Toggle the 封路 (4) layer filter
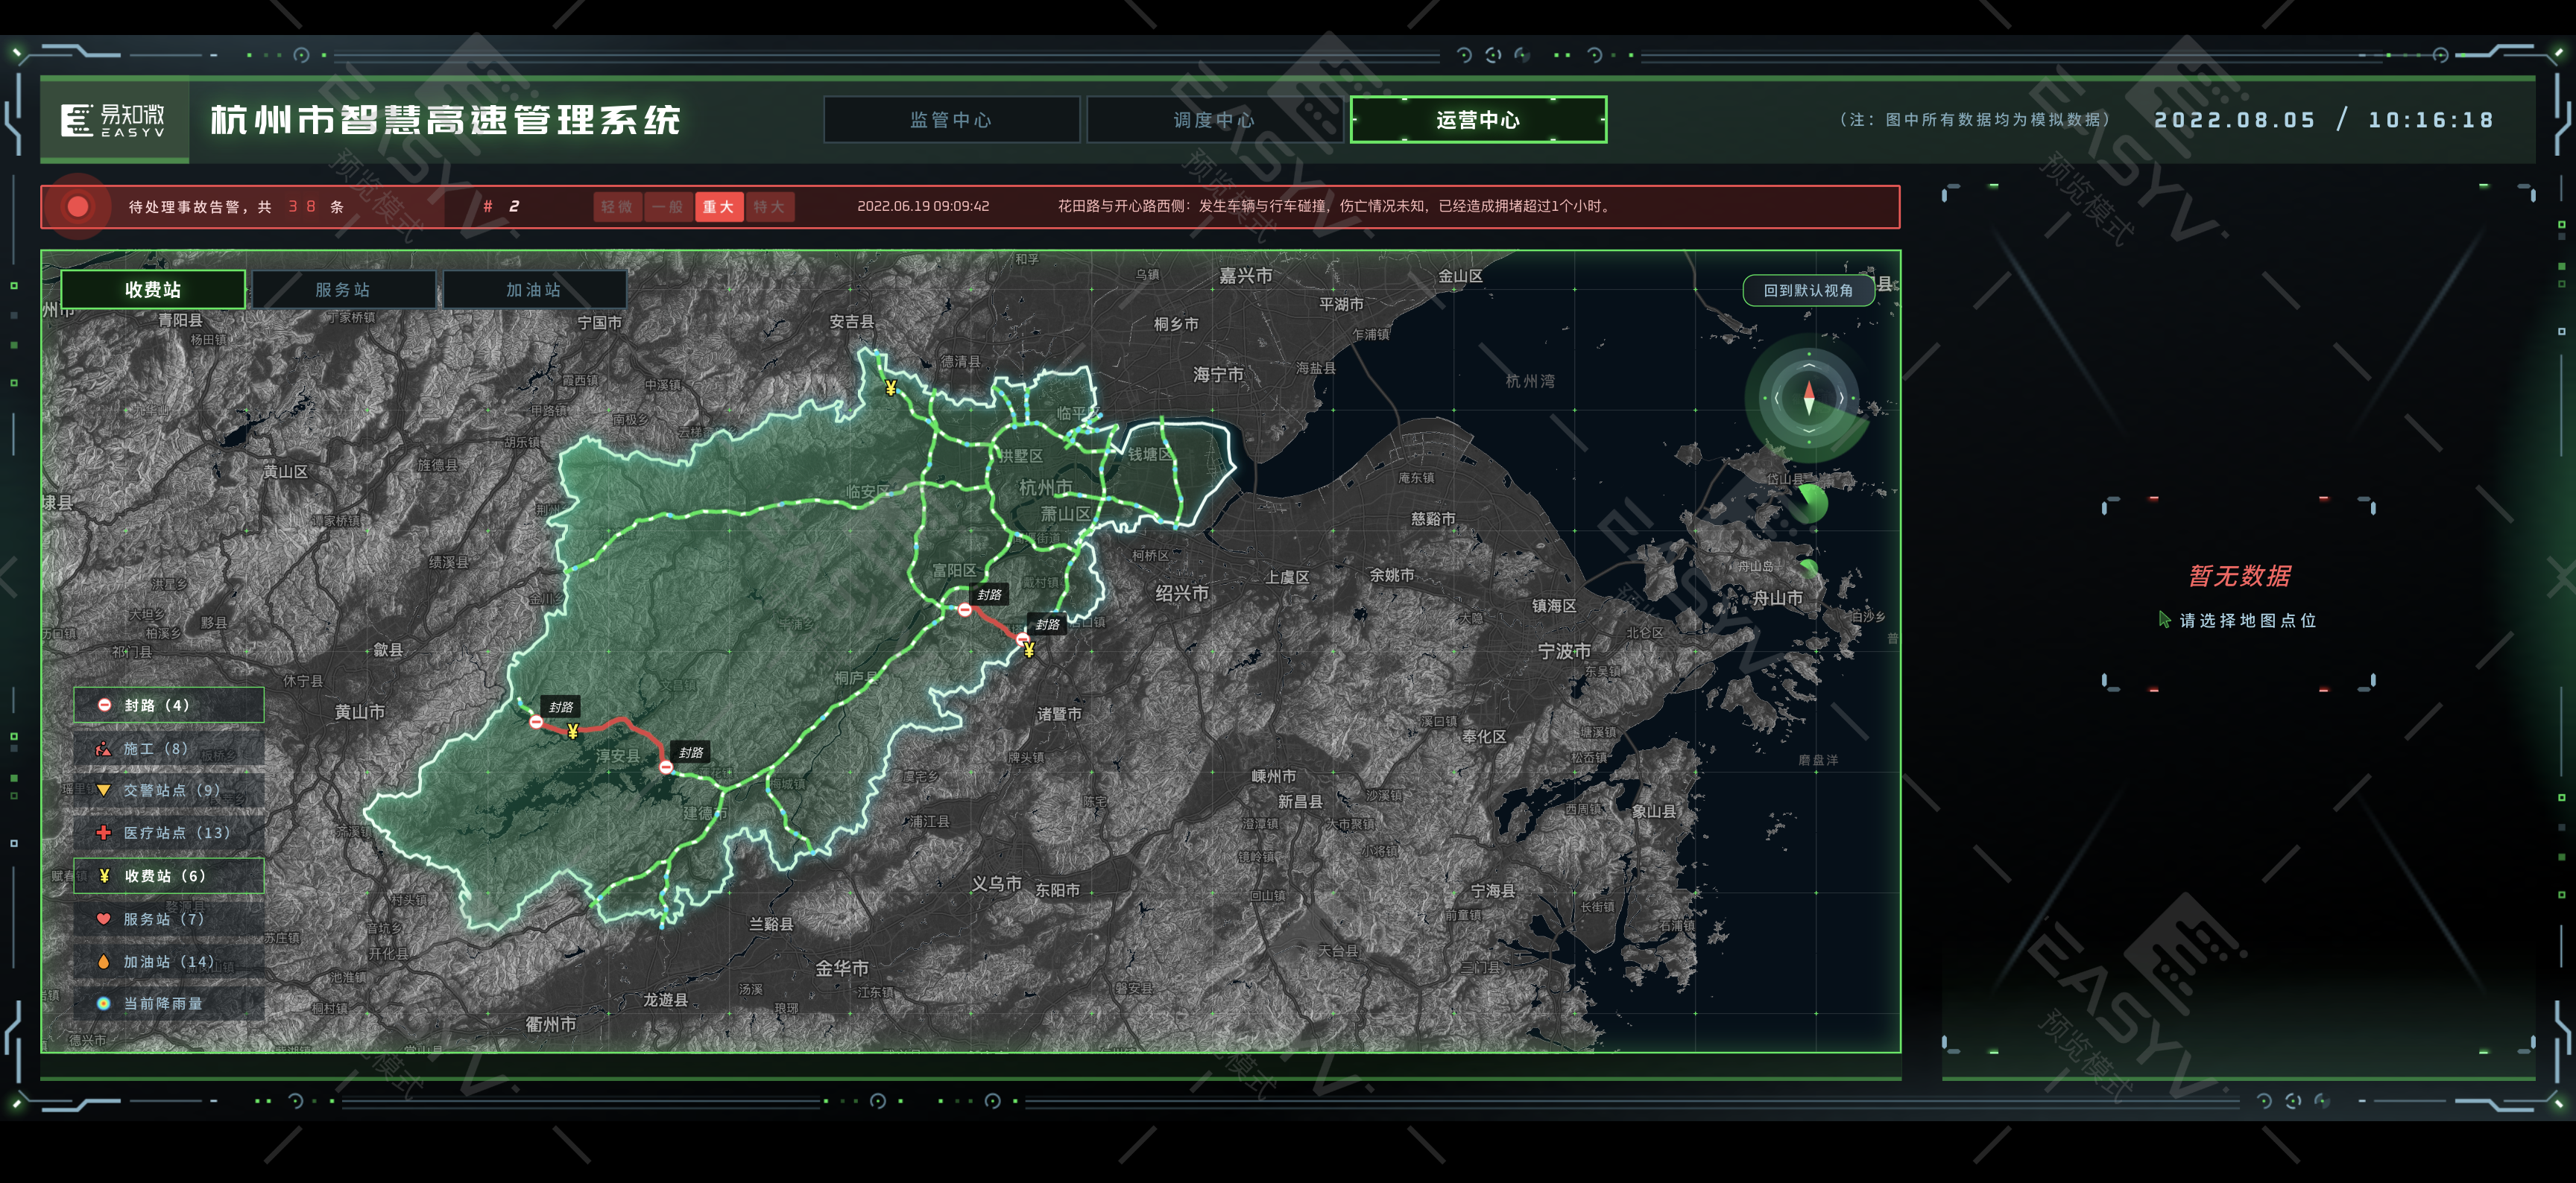2576x1183 pixels. click(168, 705)
